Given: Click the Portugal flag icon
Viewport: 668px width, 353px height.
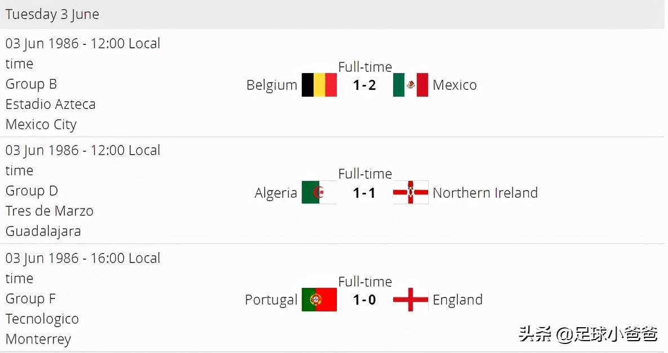Looking at the screenshot, I should point(319,300).
